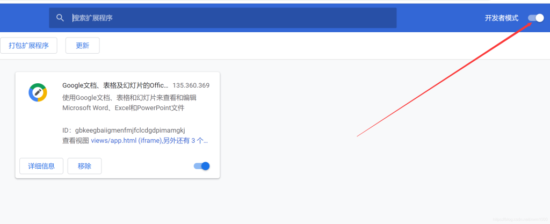Click the version number 135.360.369
This screenshot has height=224, width=550.
(191, 85)
